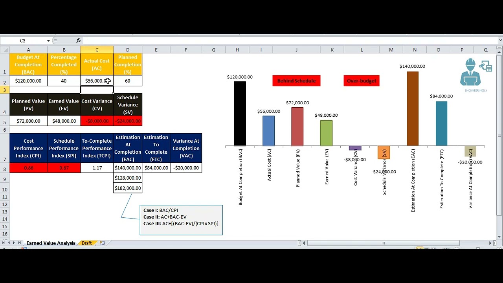Select TCPI cell showing 1.17

(x=97, y=168)
